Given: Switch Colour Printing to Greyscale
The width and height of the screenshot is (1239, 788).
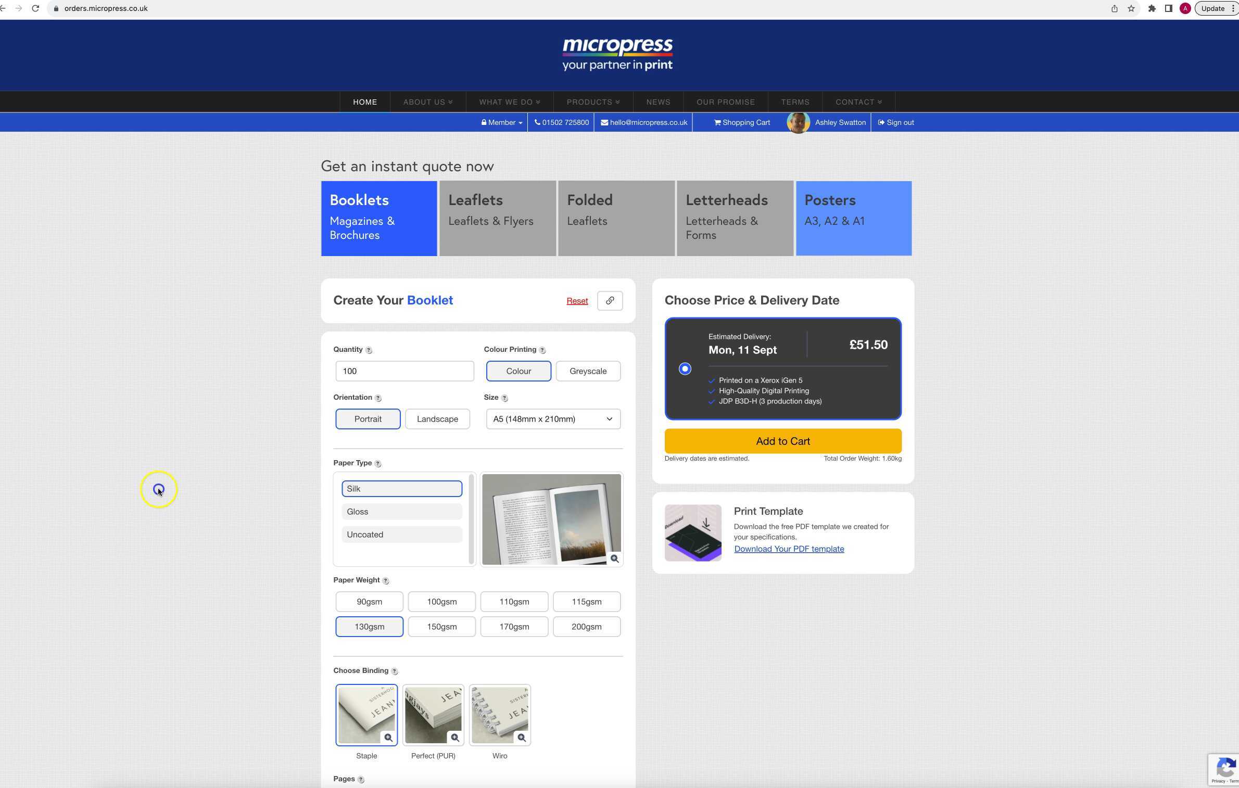Looking at the screenshot, I should coord(587,371).
